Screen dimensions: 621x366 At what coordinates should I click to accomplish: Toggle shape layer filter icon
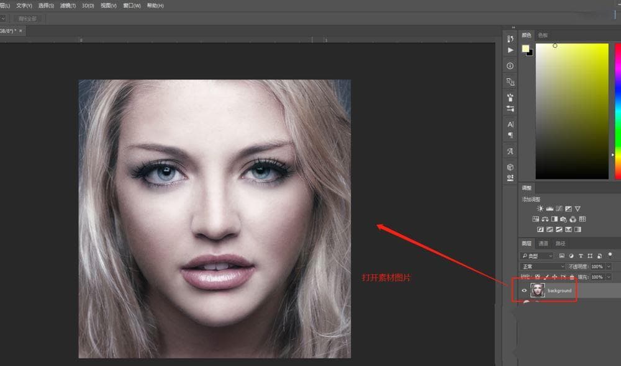590,256
